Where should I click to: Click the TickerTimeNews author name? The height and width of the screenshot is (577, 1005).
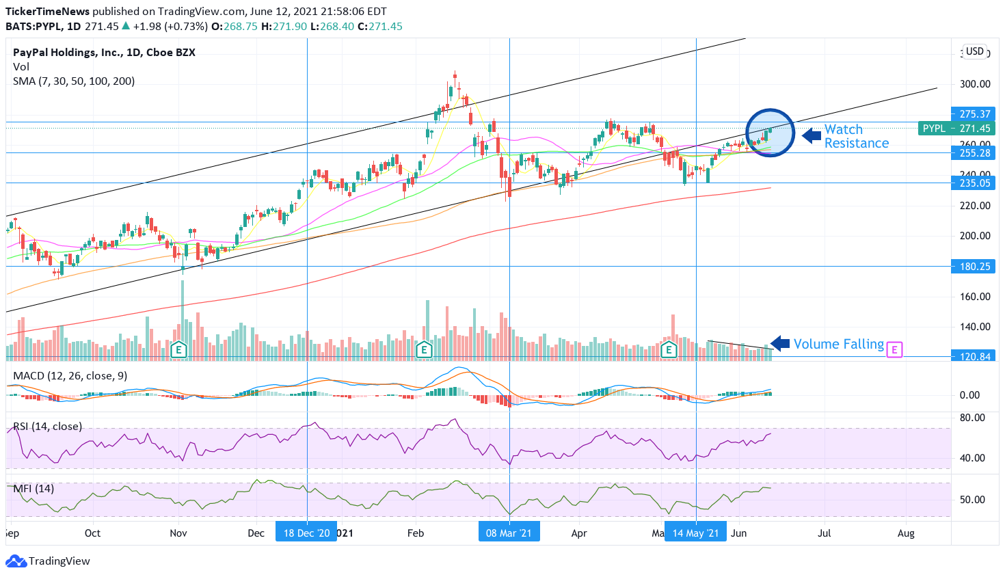[47, 12]
